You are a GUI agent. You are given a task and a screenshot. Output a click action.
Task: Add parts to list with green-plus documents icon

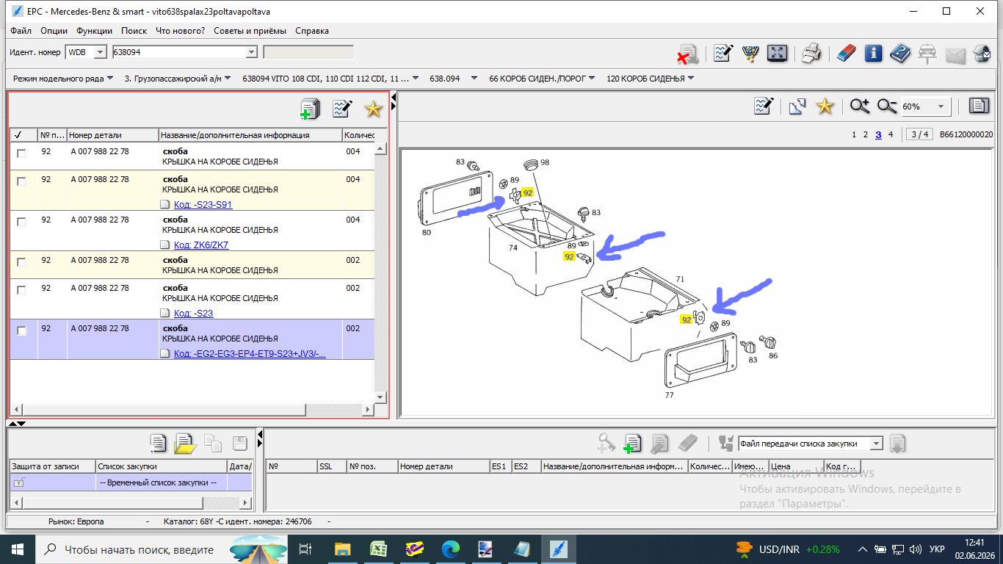[311, 109]
